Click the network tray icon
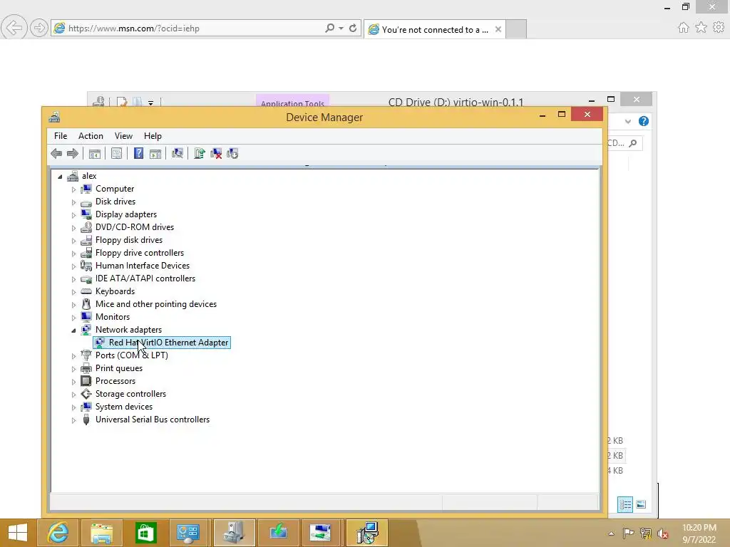Screen dimensions: 730x547 (646, 533)
